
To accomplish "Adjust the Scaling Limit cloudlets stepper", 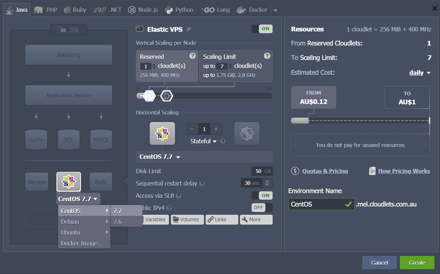I will [230, 66].
